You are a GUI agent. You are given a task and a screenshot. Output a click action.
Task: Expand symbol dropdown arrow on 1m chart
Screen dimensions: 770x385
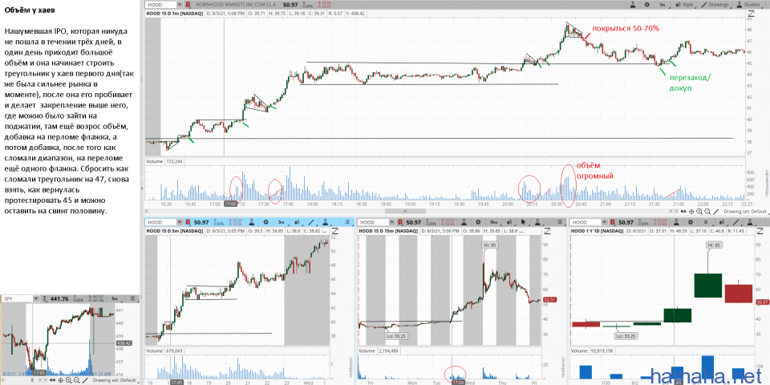pos(180,5)
